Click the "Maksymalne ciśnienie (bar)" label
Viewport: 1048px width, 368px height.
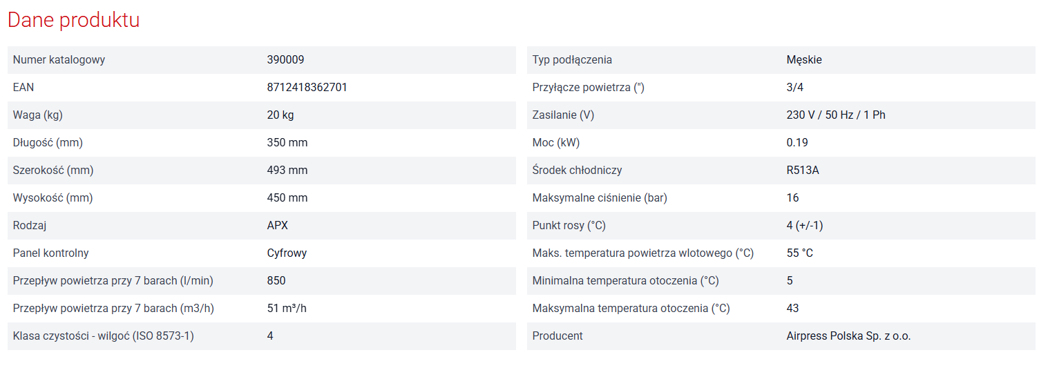pos(600,198)
